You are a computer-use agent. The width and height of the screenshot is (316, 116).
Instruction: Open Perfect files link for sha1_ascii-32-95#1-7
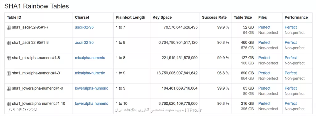tap(264, 27)
